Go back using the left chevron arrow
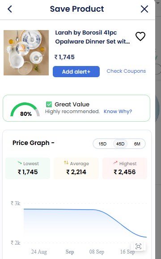This screenshot has width=161, height=259. 10,9
